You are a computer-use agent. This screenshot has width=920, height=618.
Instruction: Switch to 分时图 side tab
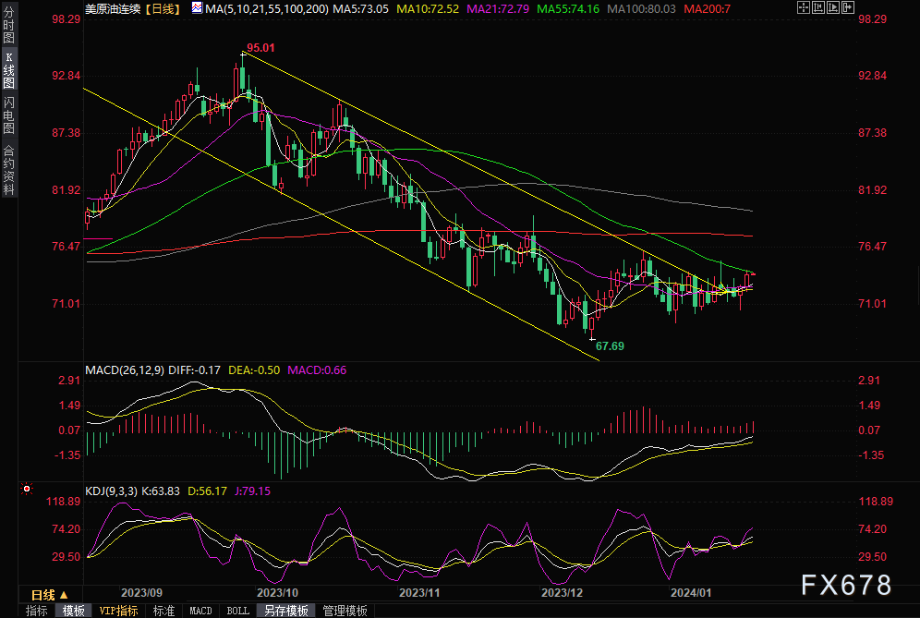pos(9,26)
